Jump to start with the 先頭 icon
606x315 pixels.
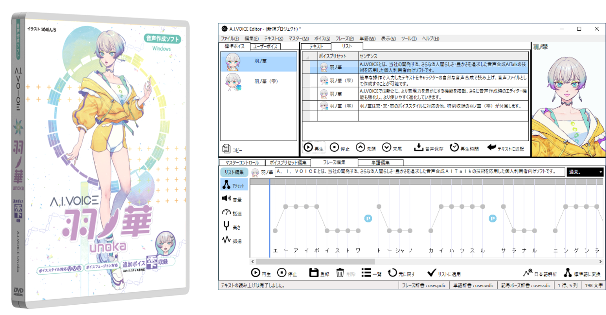coord(360,147)
